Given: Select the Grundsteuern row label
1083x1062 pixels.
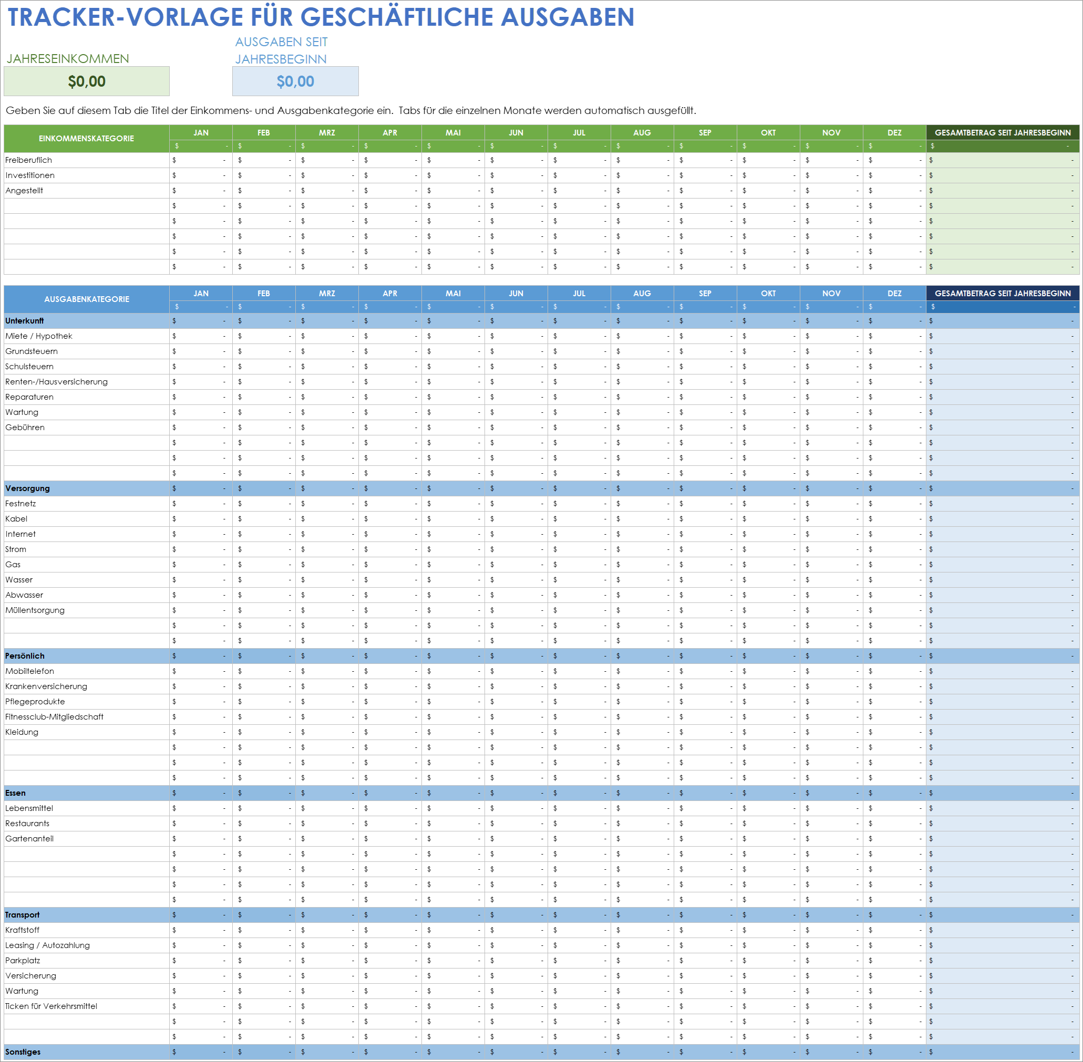Looking at the screenshot, I should [x=87, y=351].
